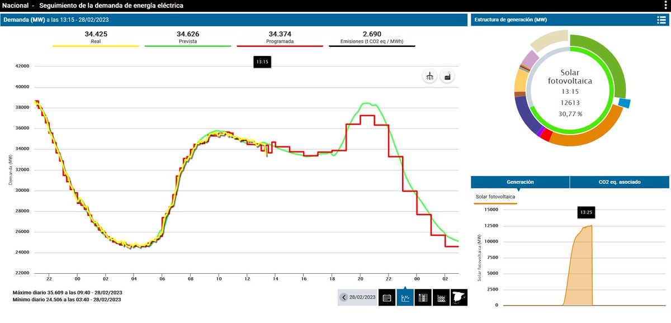The image size is (671, 323).
Task: Click the Máximo diario 35.609 text
Action: [68, 292]
